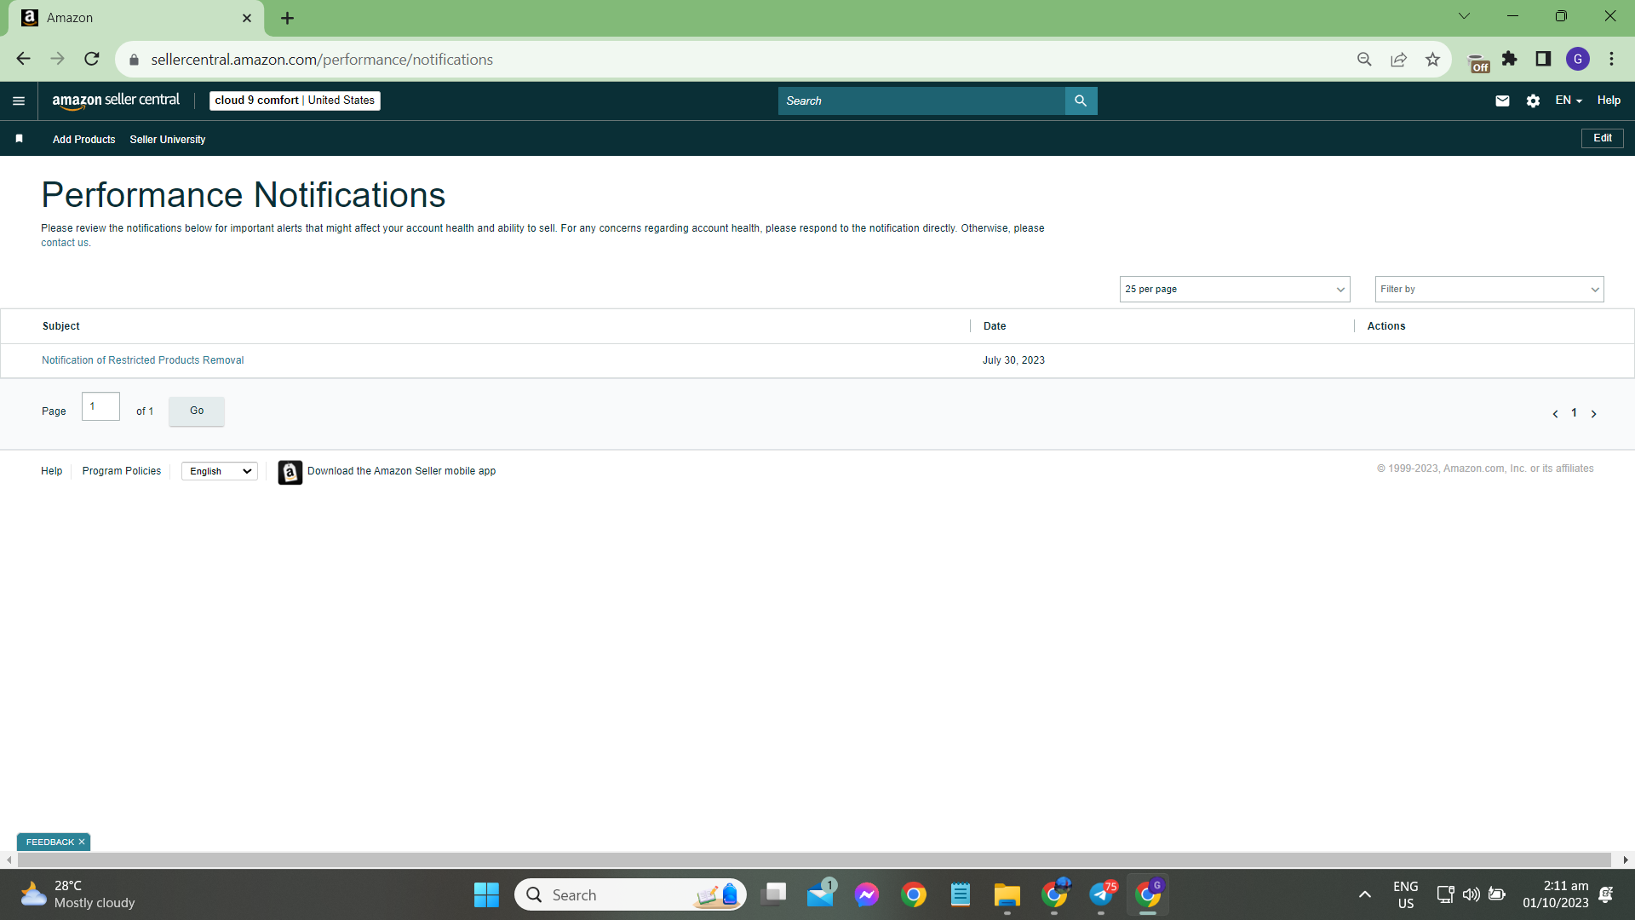Open the volume speaker icon in tray
Viewport: 1635px width, 920px height.
[x=1471, y=894]
